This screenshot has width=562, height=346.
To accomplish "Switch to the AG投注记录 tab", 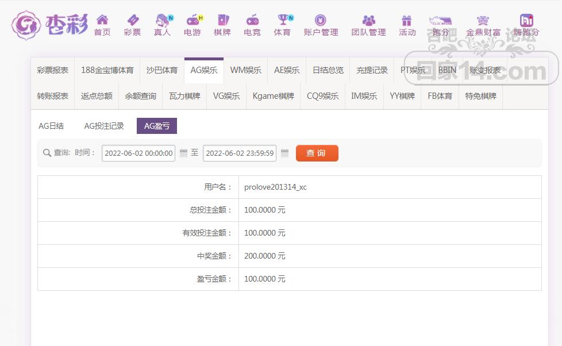I will click(x=104, y=126).
